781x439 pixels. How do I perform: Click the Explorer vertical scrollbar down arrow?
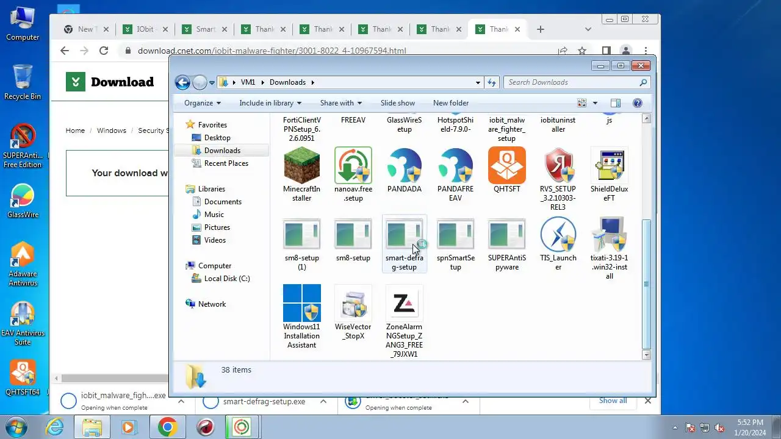pos(647,355)
